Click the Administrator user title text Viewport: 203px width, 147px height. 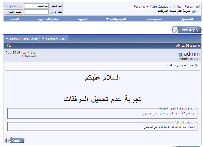coord(189,59)
